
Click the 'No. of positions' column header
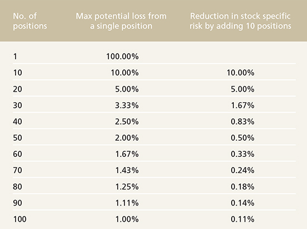click(x=30, y=21)
